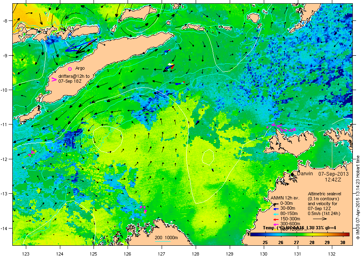Click the black Darwin city dot
This screenshot has width=361, height=258.
292,174
